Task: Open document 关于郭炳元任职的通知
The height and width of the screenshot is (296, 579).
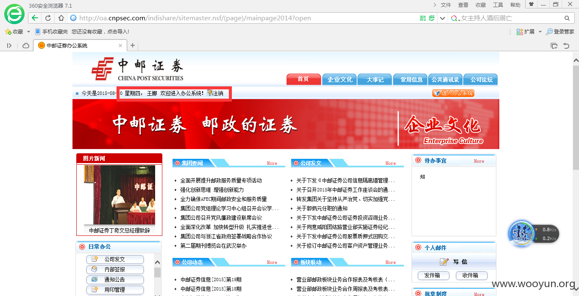Action: [x=322, y=208]
